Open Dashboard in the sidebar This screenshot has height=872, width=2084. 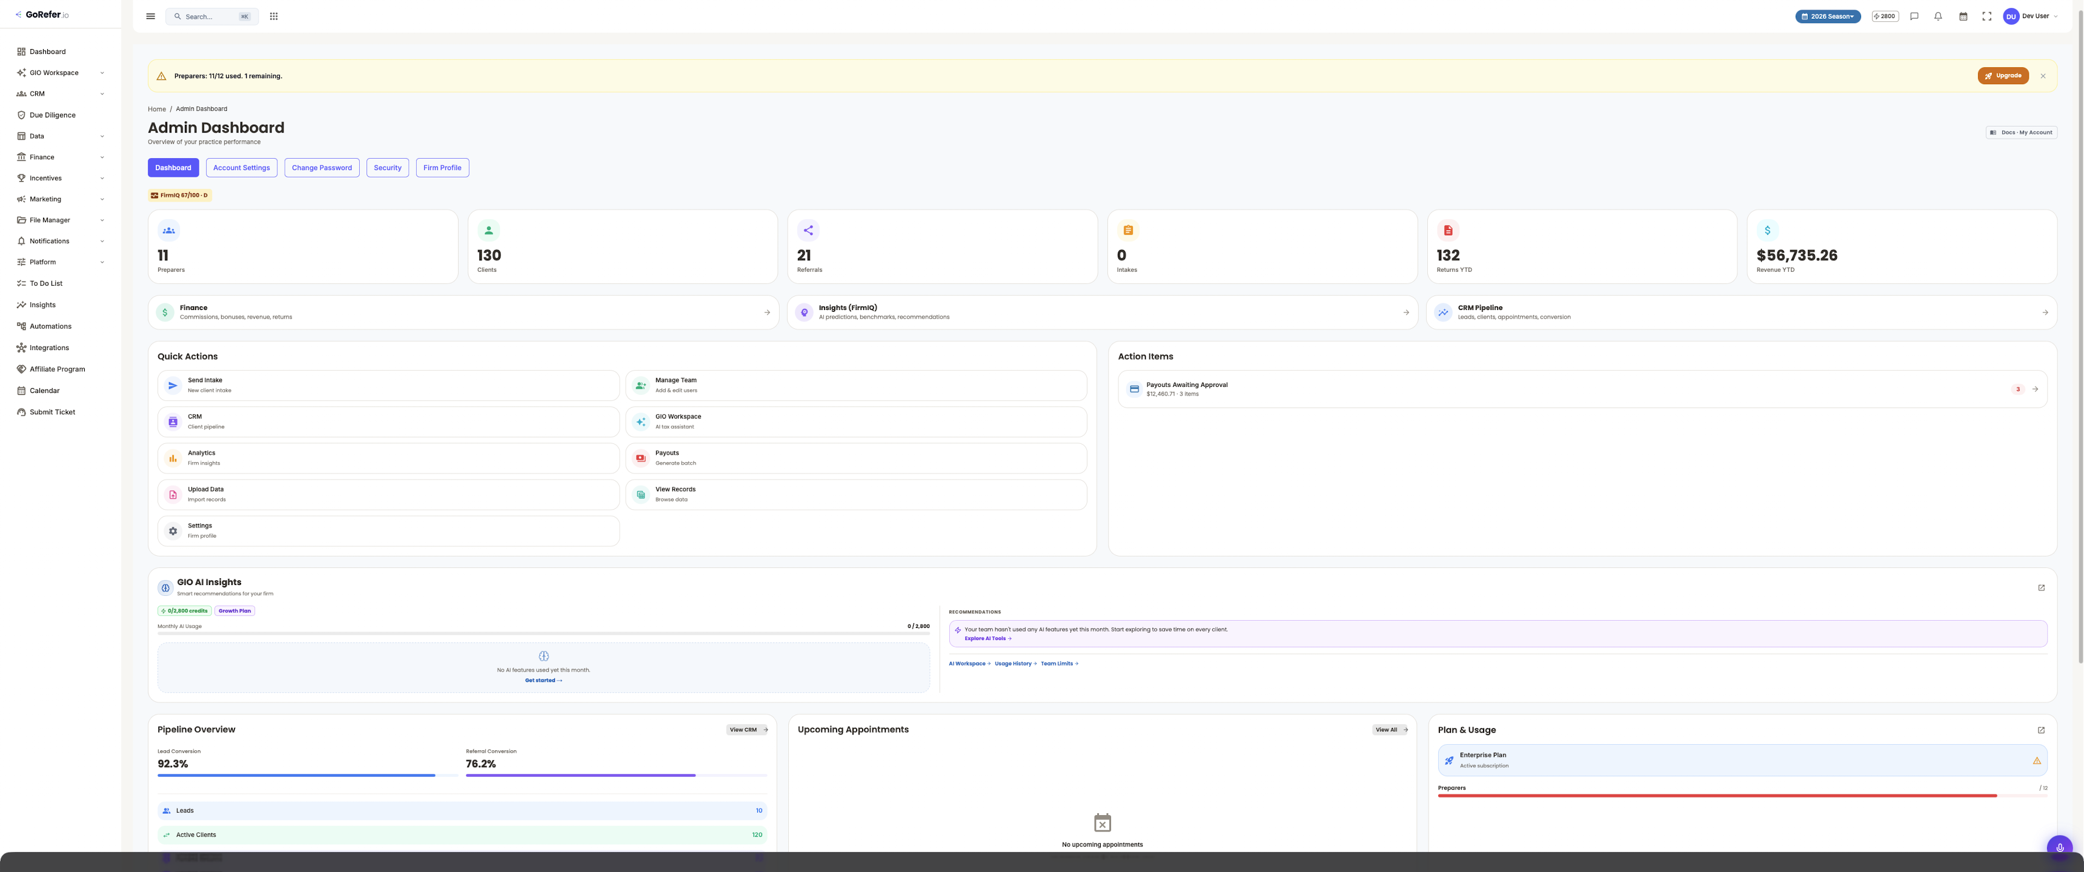61,51
